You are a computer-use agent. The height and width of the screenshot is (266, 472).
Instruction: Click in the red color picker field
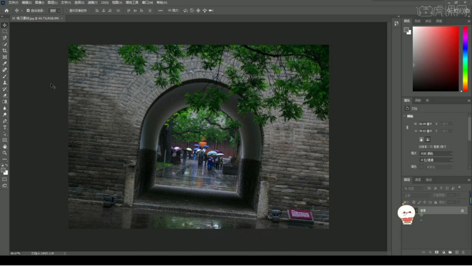coord(436,59)
